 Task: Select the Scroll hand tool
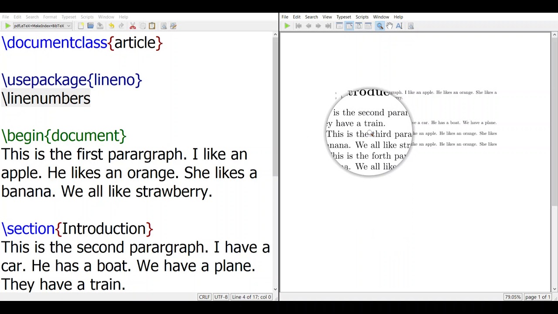click(x=389, y=26)
